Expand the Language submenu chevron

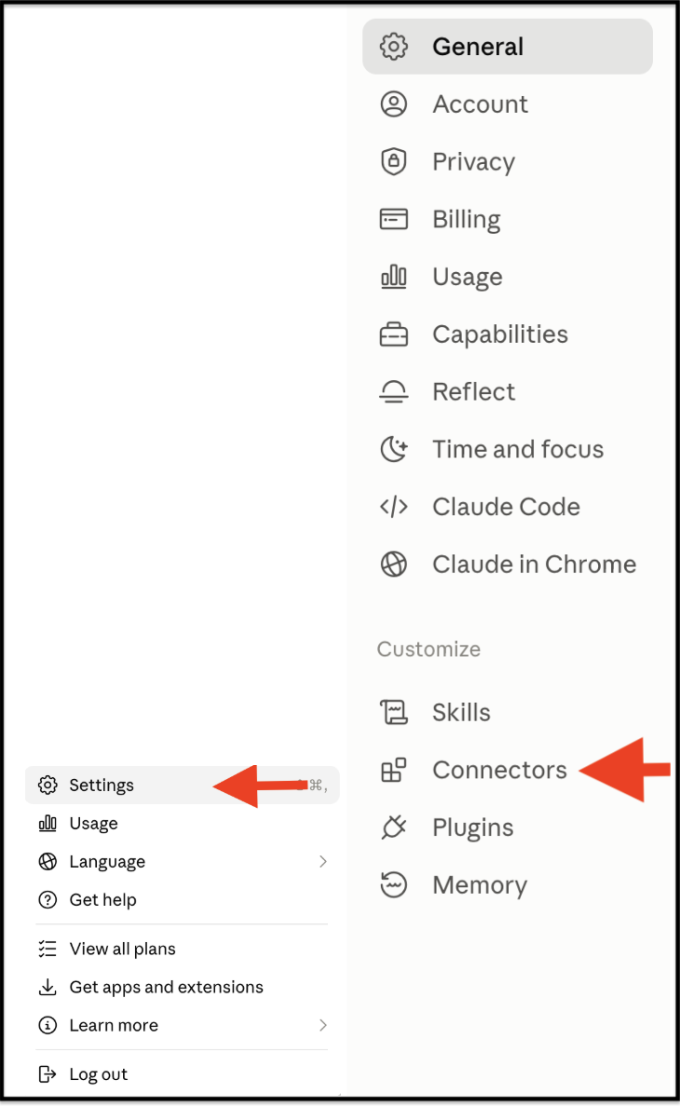(x=323, y=861)
